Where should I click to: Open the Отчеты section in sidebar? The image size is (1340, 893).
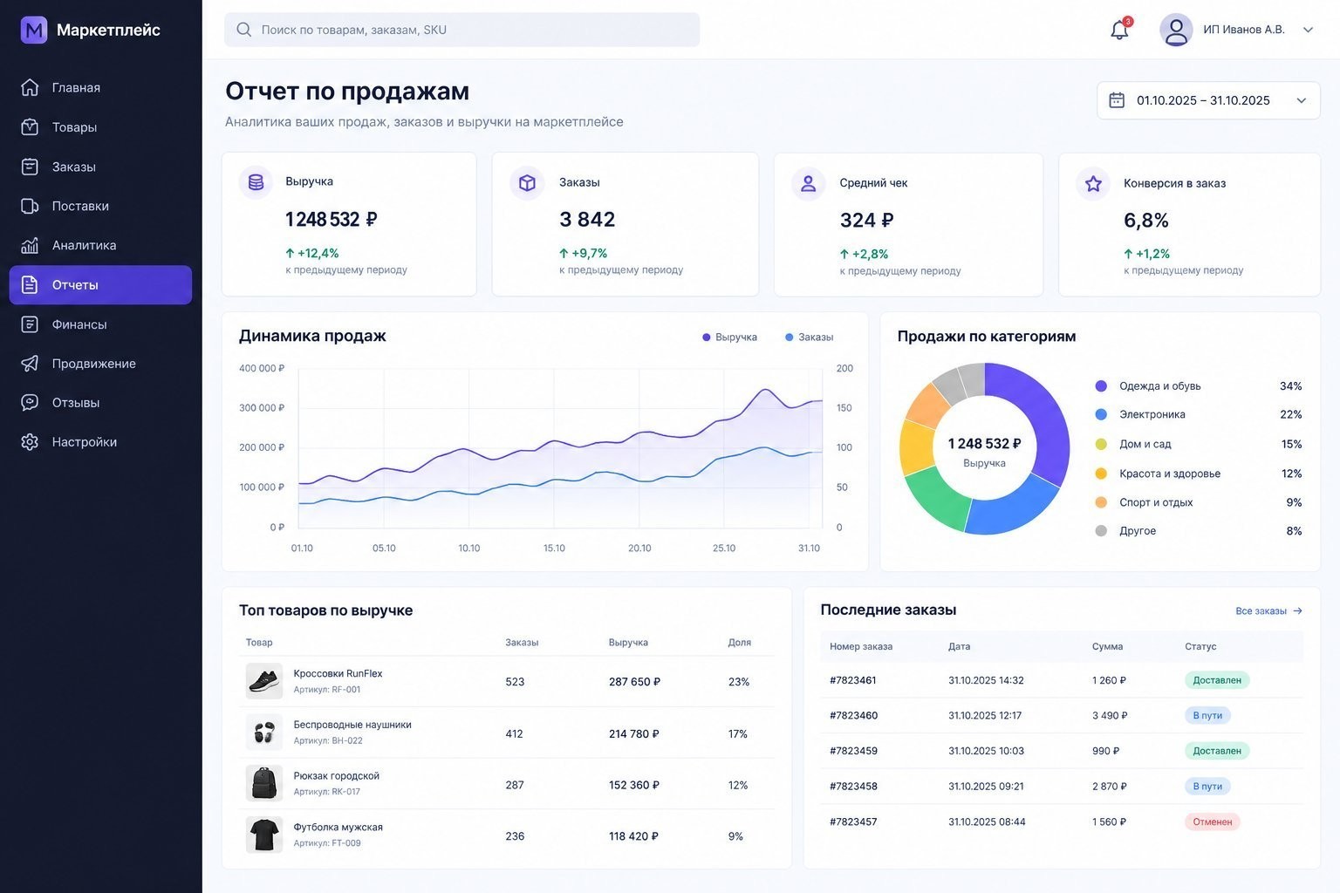coord(100,284)
